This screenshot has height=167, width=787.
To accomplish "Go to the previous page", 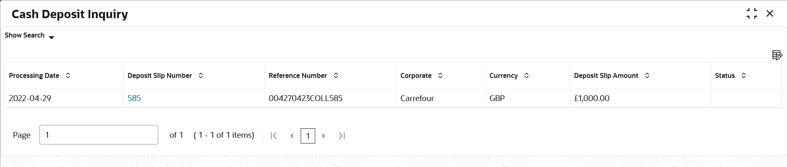I will (292, 136).
